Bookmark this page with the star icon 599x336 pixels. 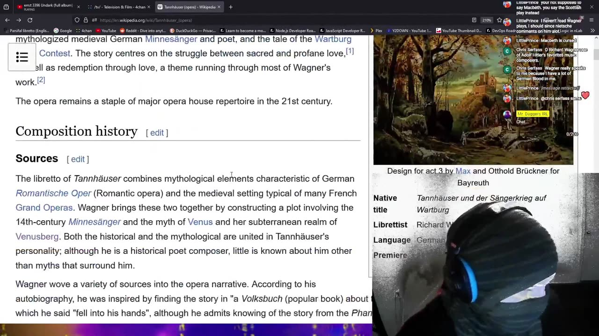click(499, 20)
